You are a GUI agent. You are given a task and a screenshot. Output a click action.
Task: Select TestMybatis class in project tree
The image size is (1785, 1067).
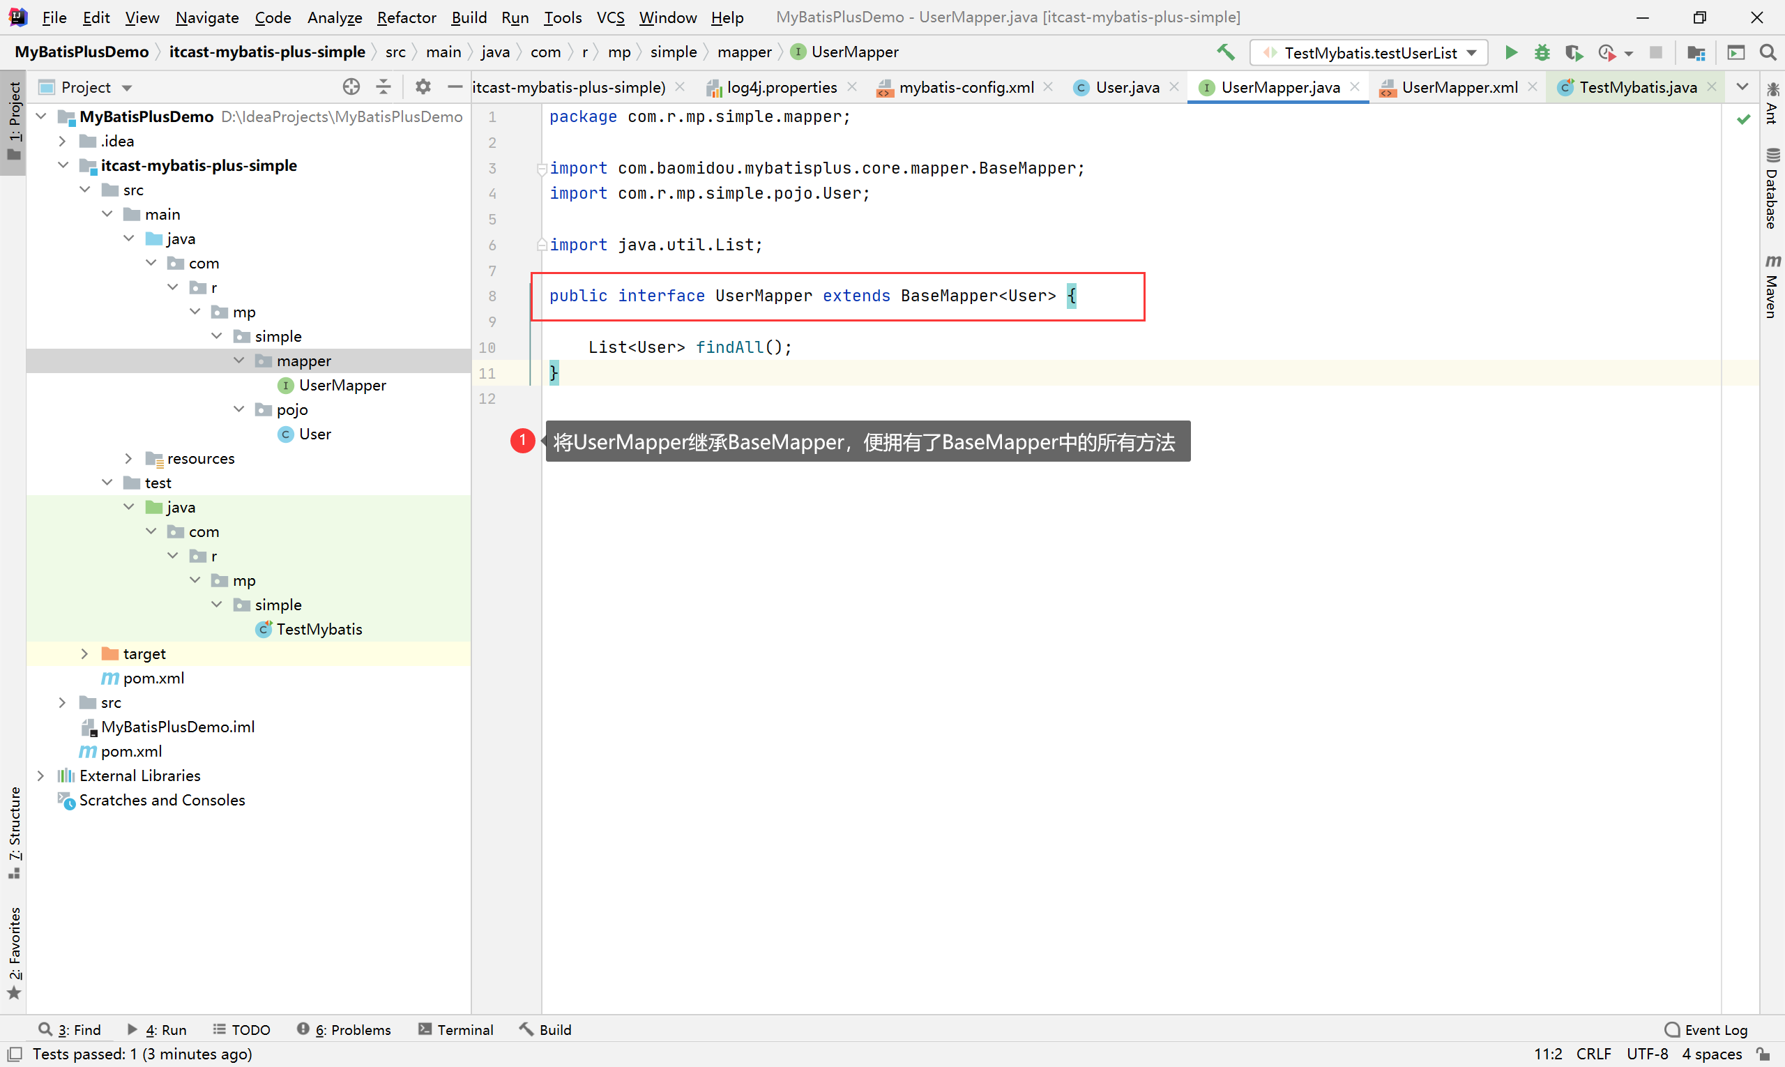point(319,629)
